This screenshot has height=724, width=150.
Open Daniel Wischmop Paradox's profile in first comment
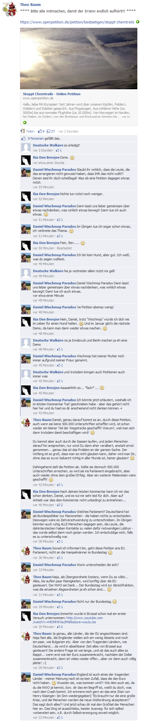(x=55, y=170)
